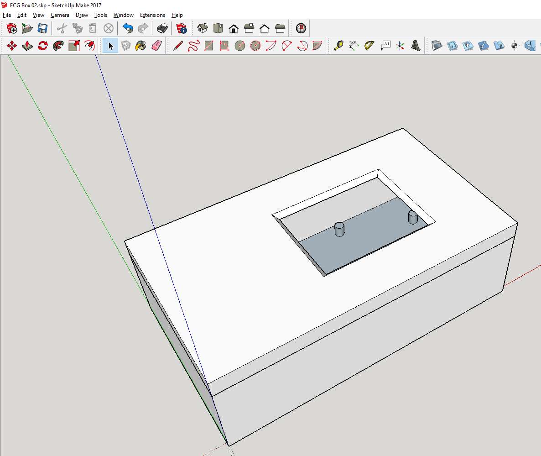Activate the 3D Text tool

tap(416, 45)
